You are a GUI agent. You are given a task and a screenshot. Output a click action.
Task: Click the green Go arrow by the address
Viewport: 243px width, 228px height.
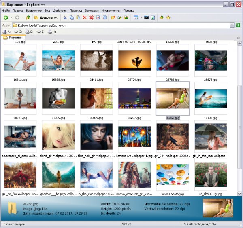pyautogui.click(x=238, y=25)
